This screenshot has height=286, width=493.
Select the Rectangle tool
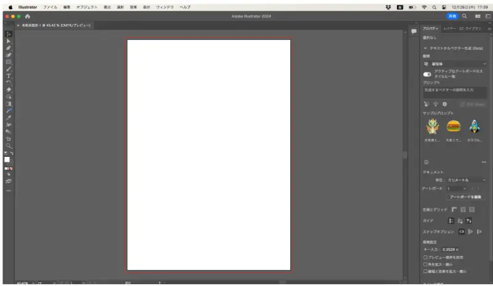coord(9,62)
